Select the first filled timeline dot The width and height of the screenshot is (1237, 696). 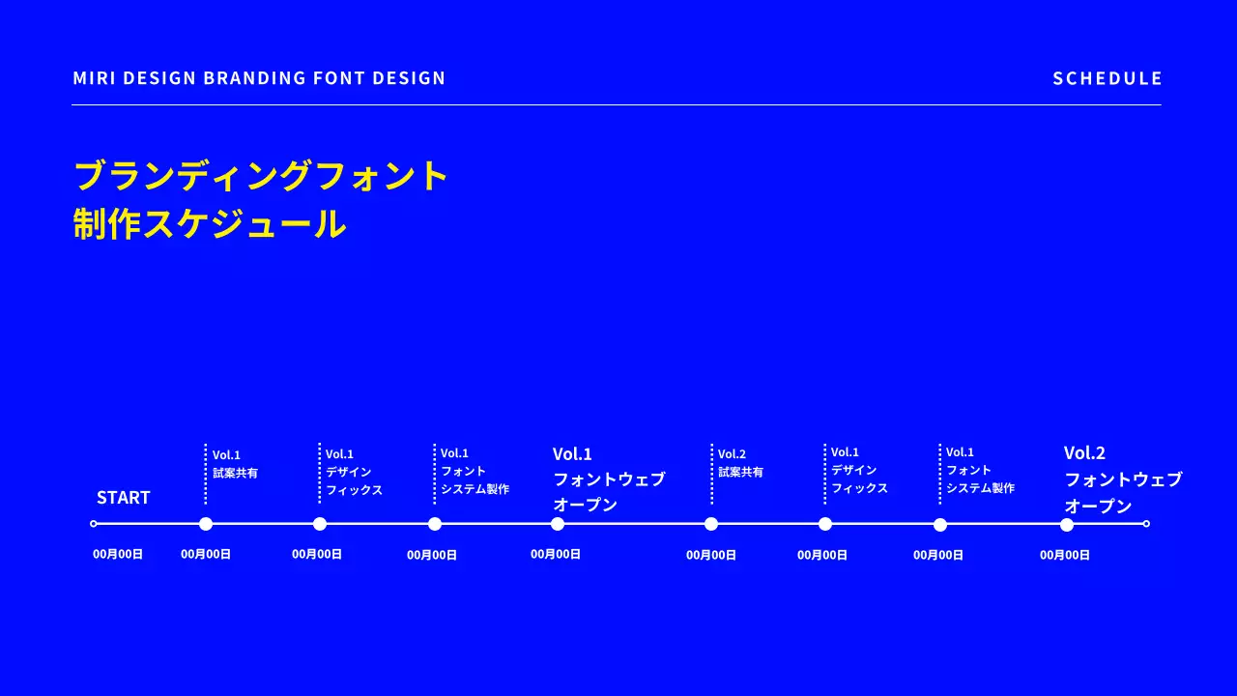coord(206,524)
